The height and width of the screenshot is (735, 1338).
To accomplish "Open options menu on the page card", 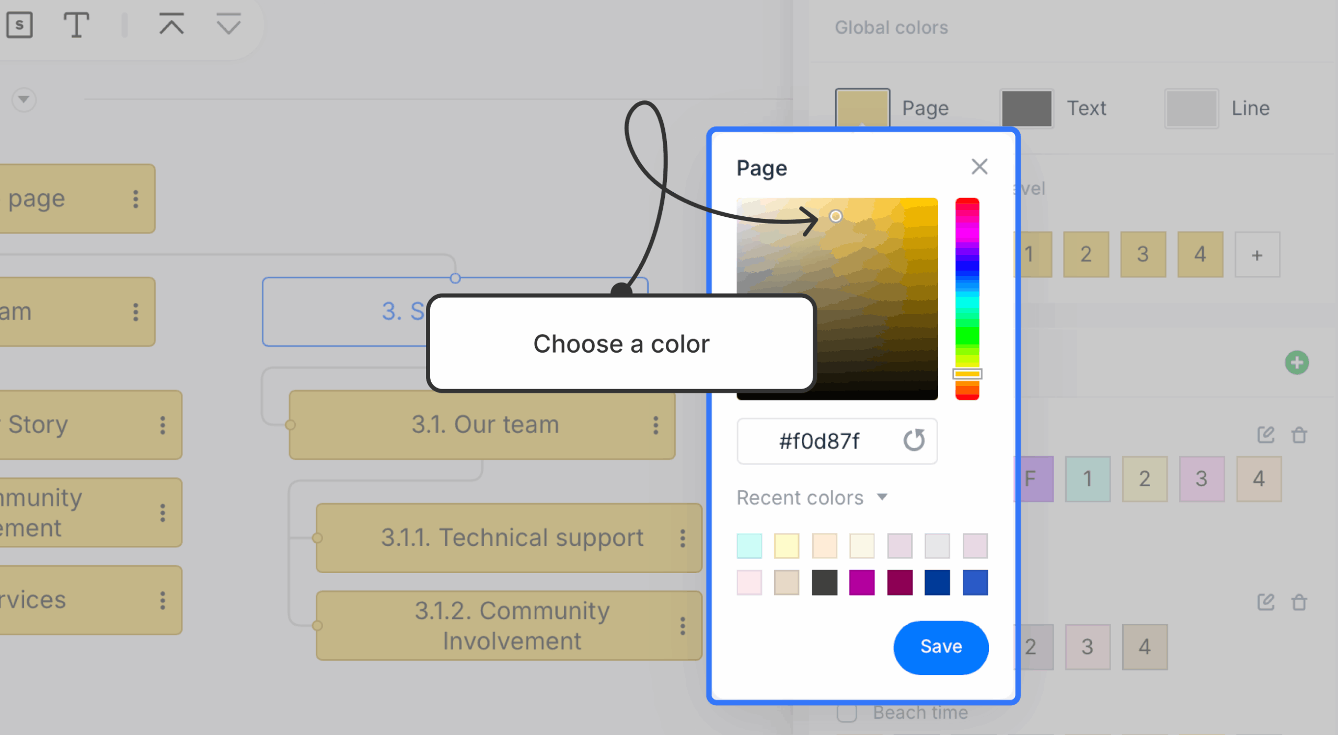I will (136, 199).
